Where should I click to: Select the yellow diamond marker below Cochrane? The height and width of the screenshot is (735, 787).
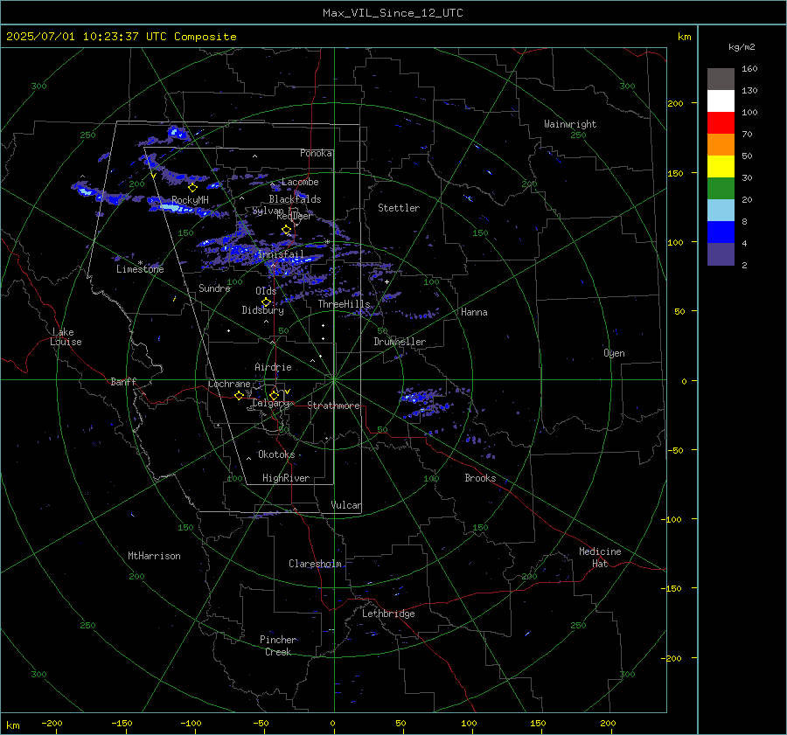[239, 396]
